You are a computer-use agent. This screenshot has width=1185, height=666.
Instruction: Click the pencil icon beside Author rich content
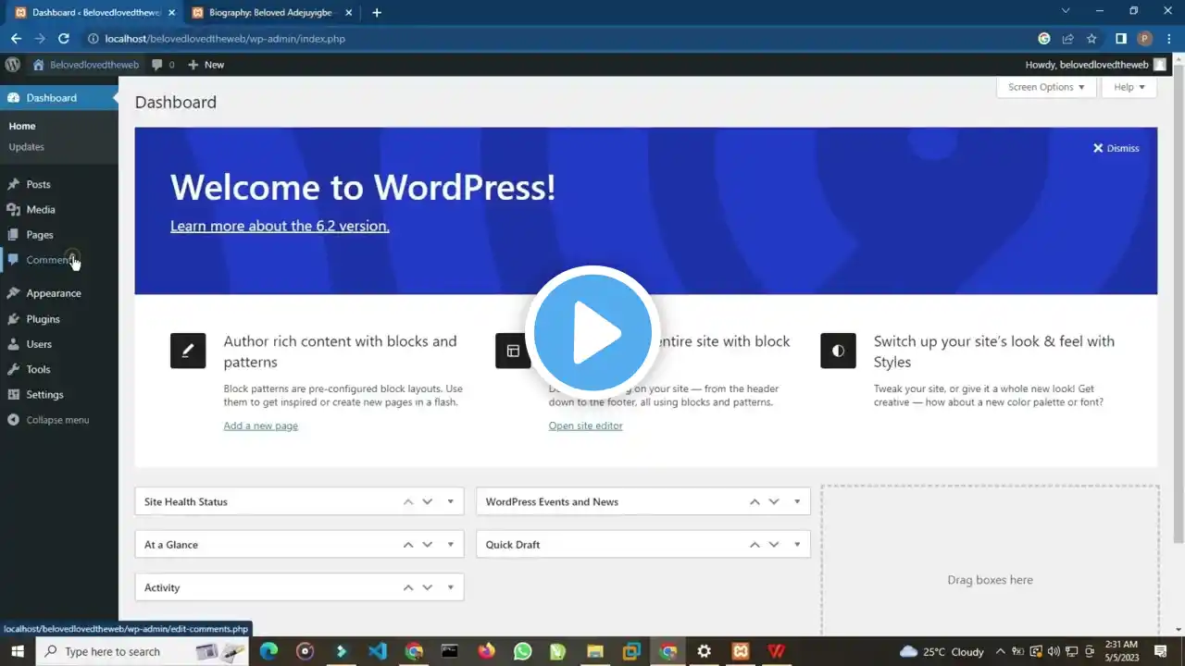[188, 351]
